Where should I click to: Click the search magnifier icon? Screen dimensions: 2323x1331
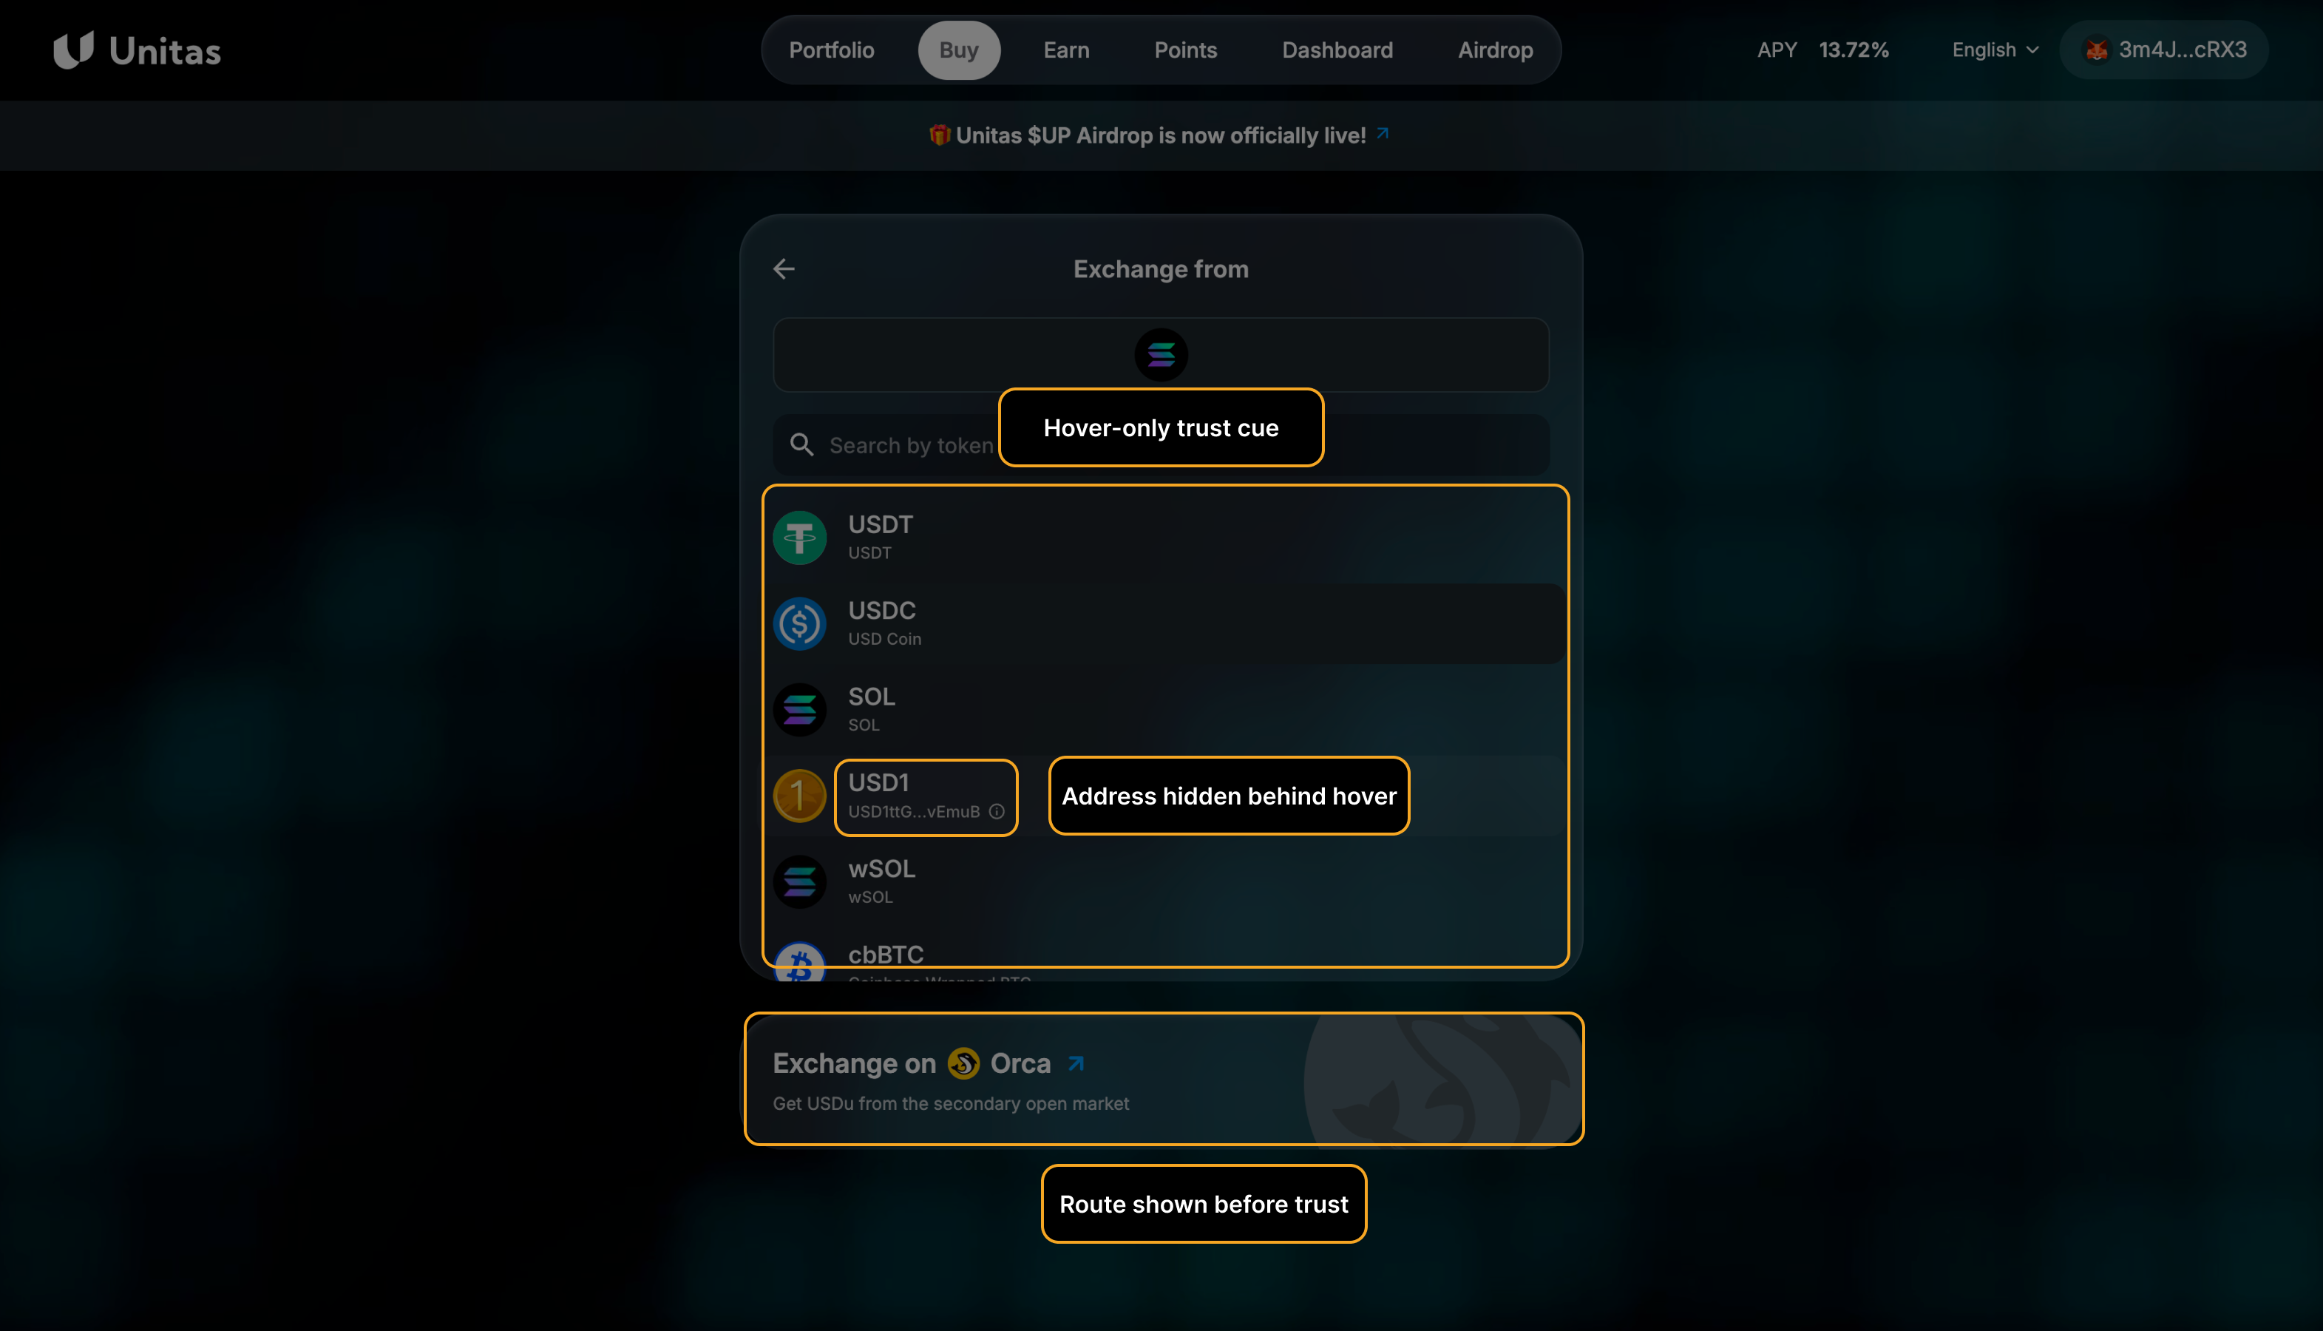801,445
